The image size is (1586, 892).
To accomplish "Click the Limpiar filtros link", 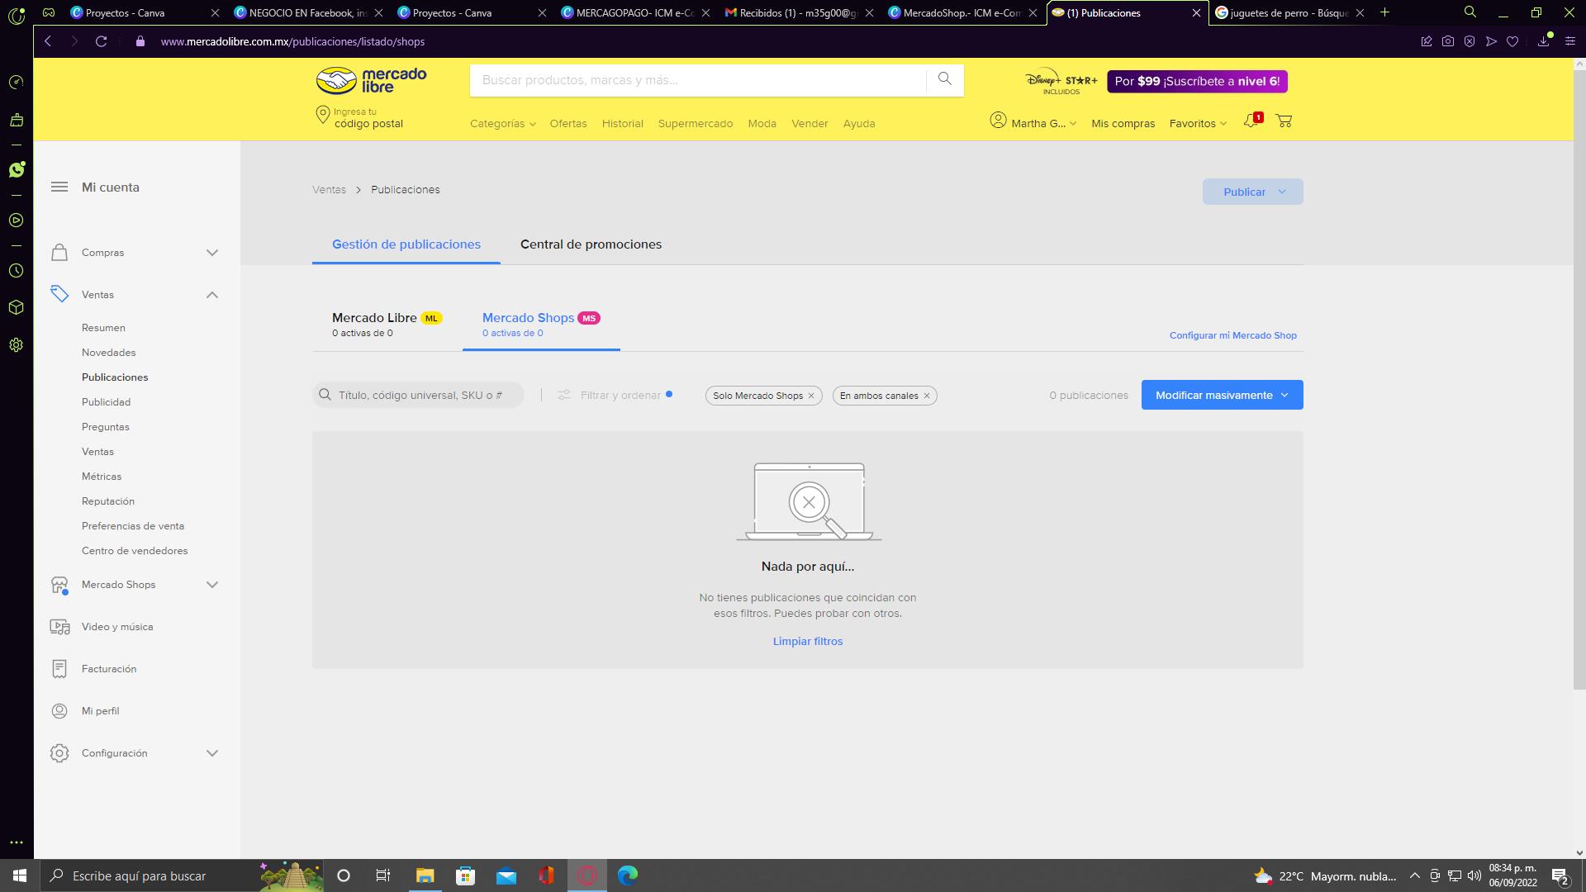I will (x=808, y=642).
